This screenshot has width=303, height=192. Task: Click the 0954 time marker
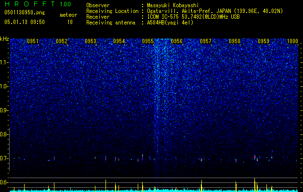[x=119, y=41]
